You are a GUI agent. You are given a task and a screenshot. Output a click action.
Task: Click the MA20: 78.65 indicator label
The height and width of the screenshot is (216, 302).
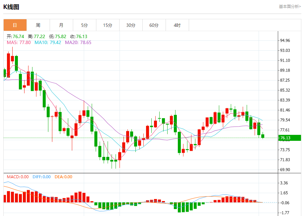point(78,42)
